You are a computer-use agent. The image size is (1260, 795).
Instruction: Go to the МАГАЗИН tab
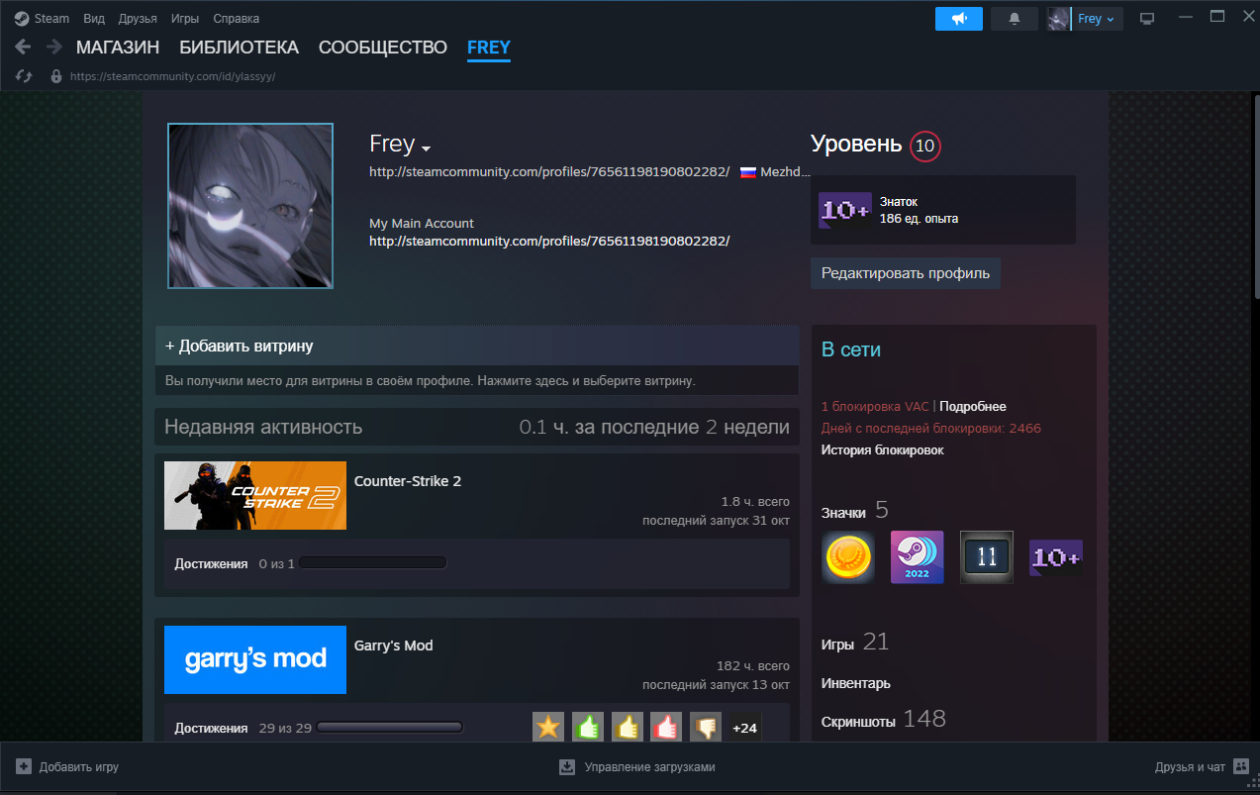pos(118,47)
